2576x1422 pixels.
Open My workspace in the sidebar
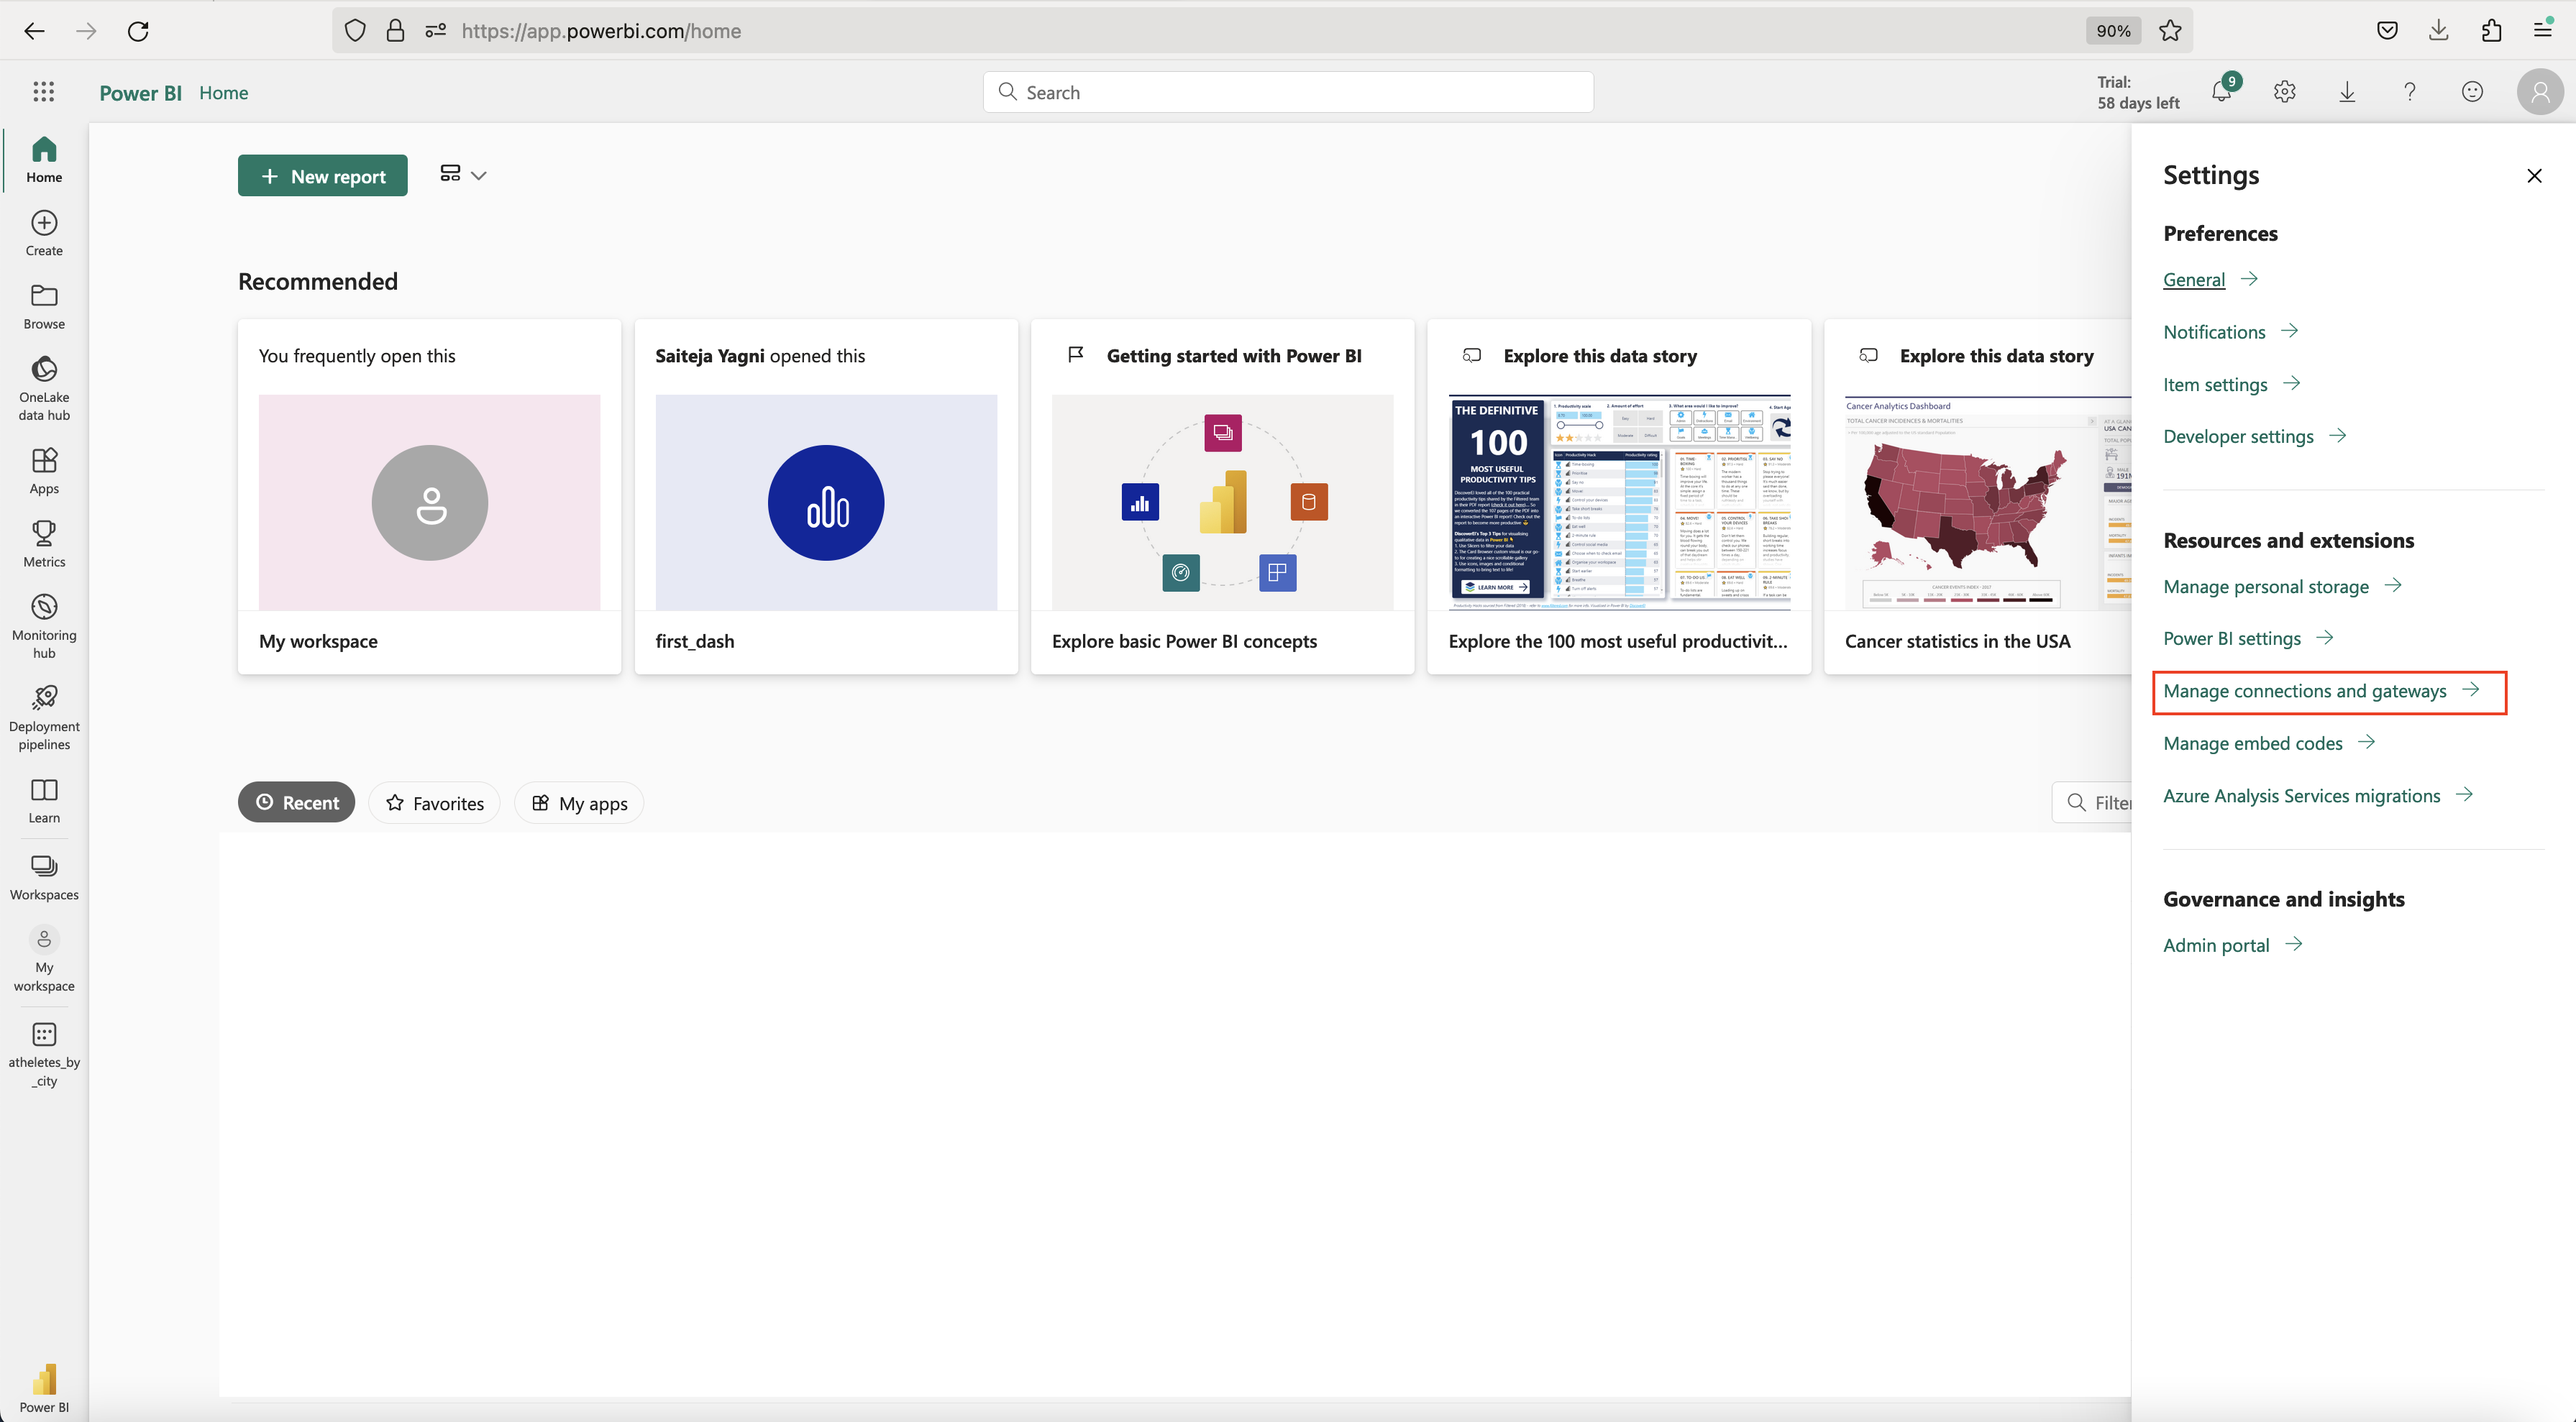(44, 959)
